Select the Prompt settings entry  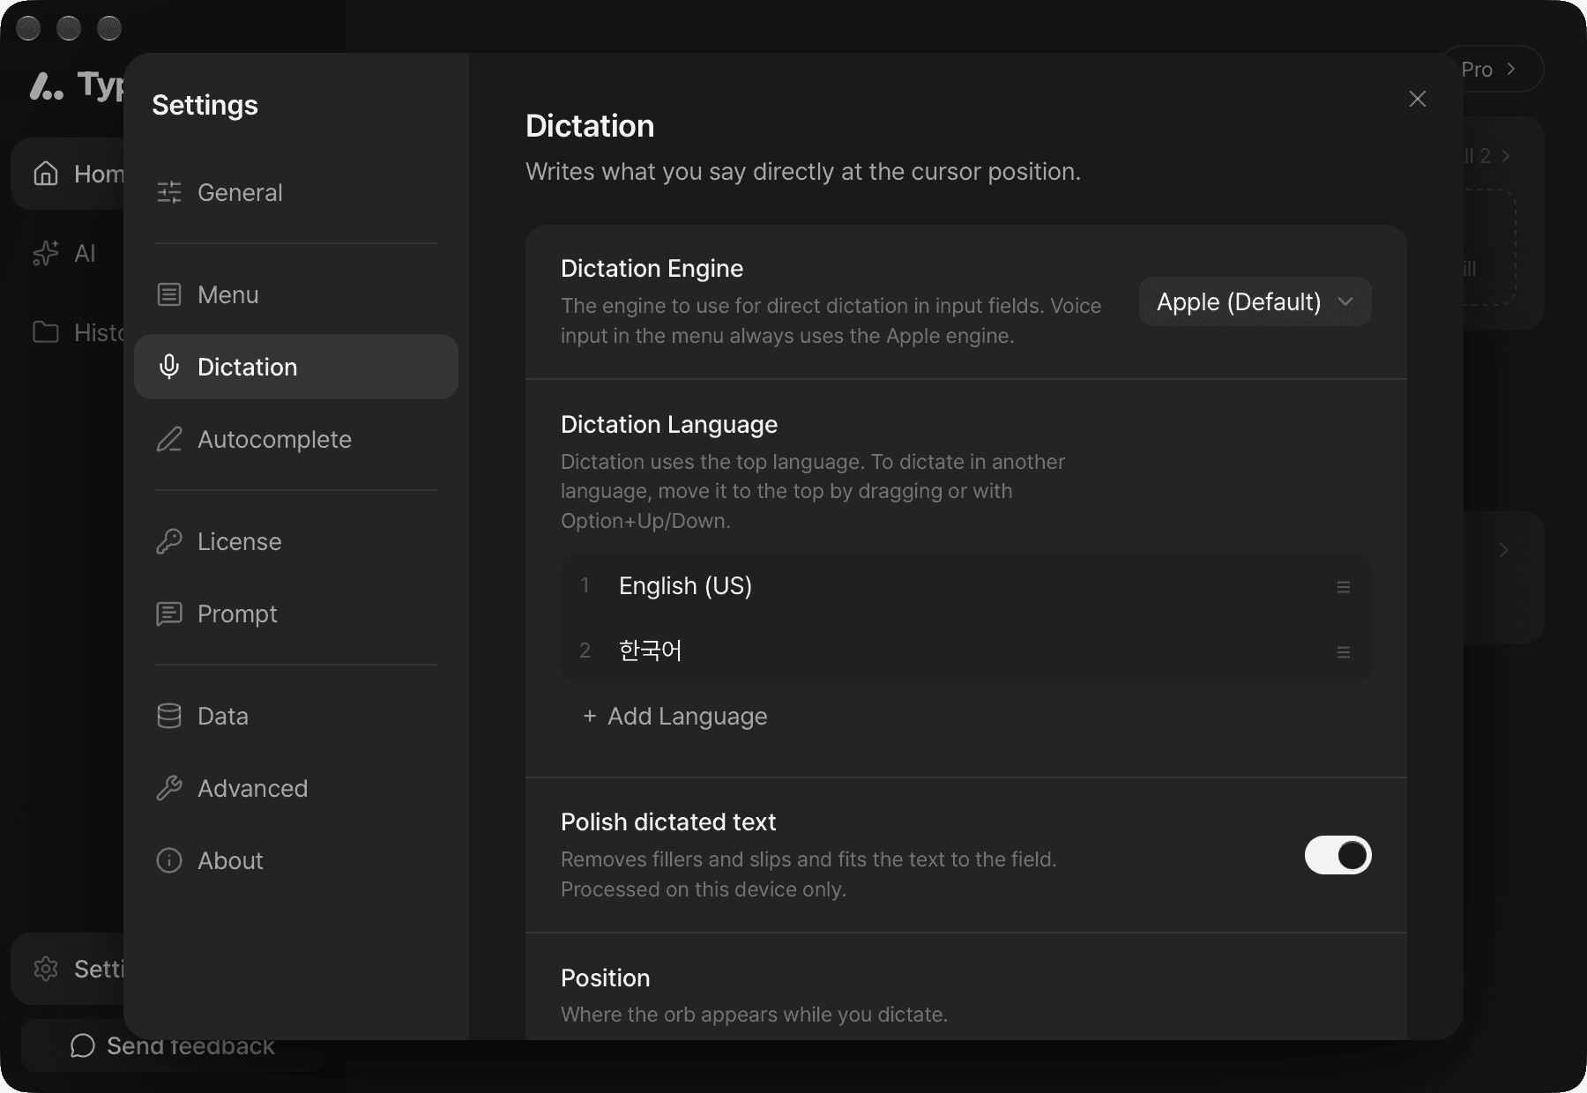[x=296, y=613]
